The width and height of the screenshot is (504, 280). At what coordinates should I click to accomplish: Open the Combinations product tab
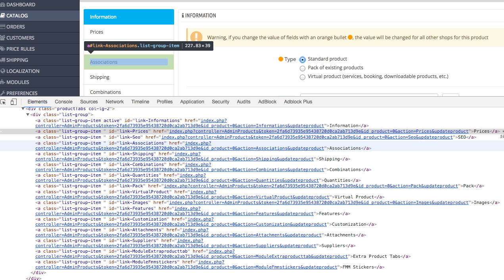click(x=129, y=91)
